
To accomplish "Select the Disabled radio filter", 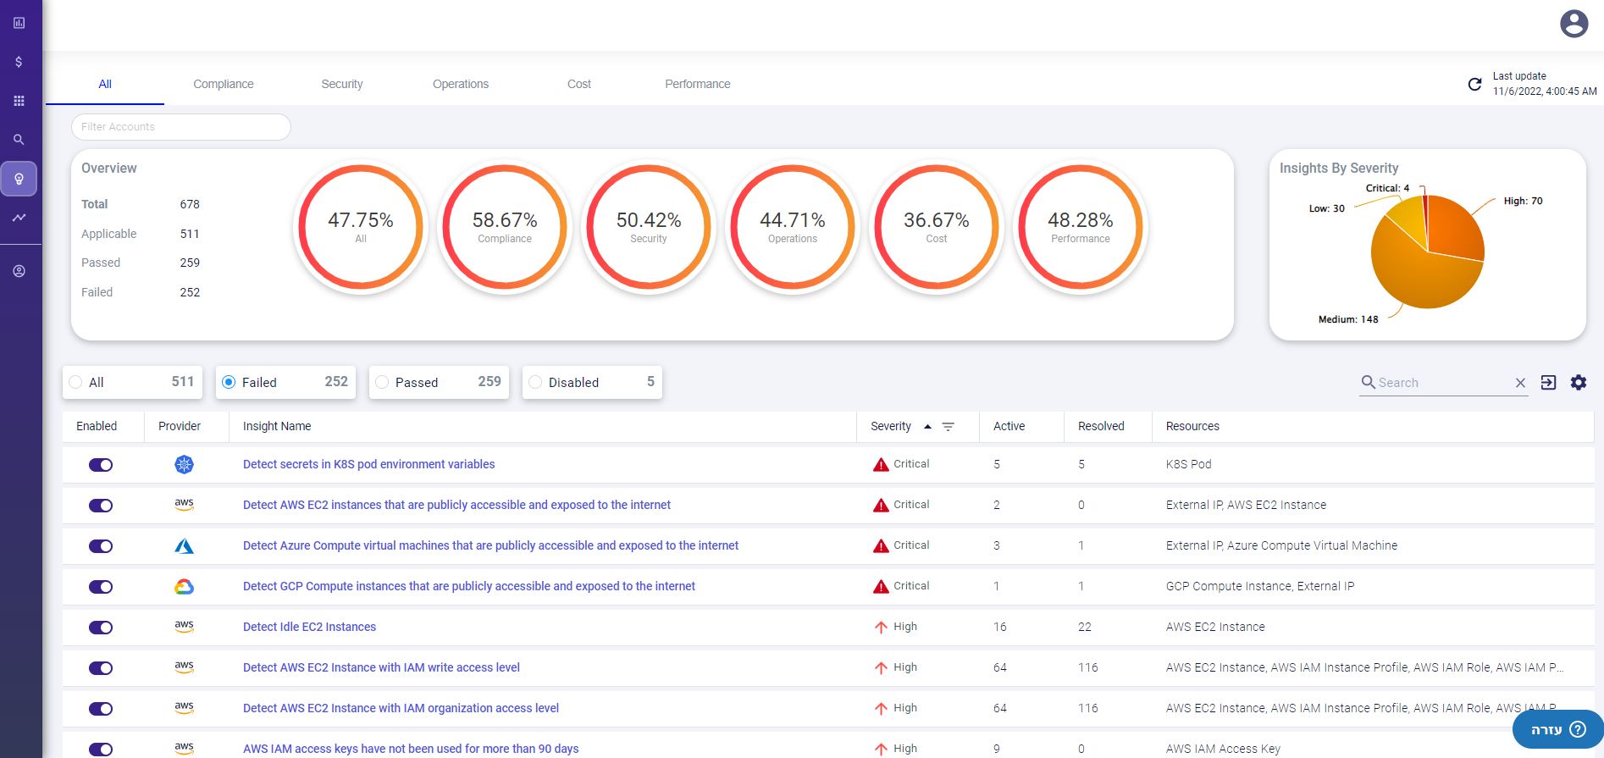I will pyautogui.click(x=535, y=383).
